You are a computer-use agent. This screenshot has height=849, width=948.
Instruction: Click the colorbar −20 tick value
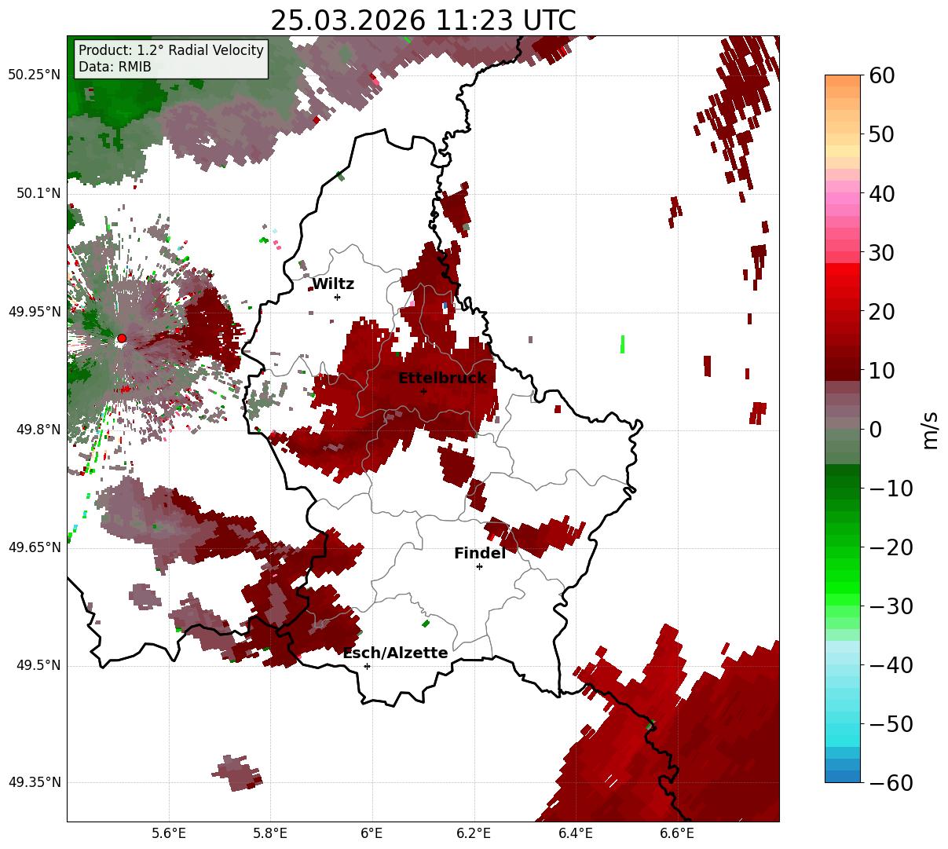[891, 547]
